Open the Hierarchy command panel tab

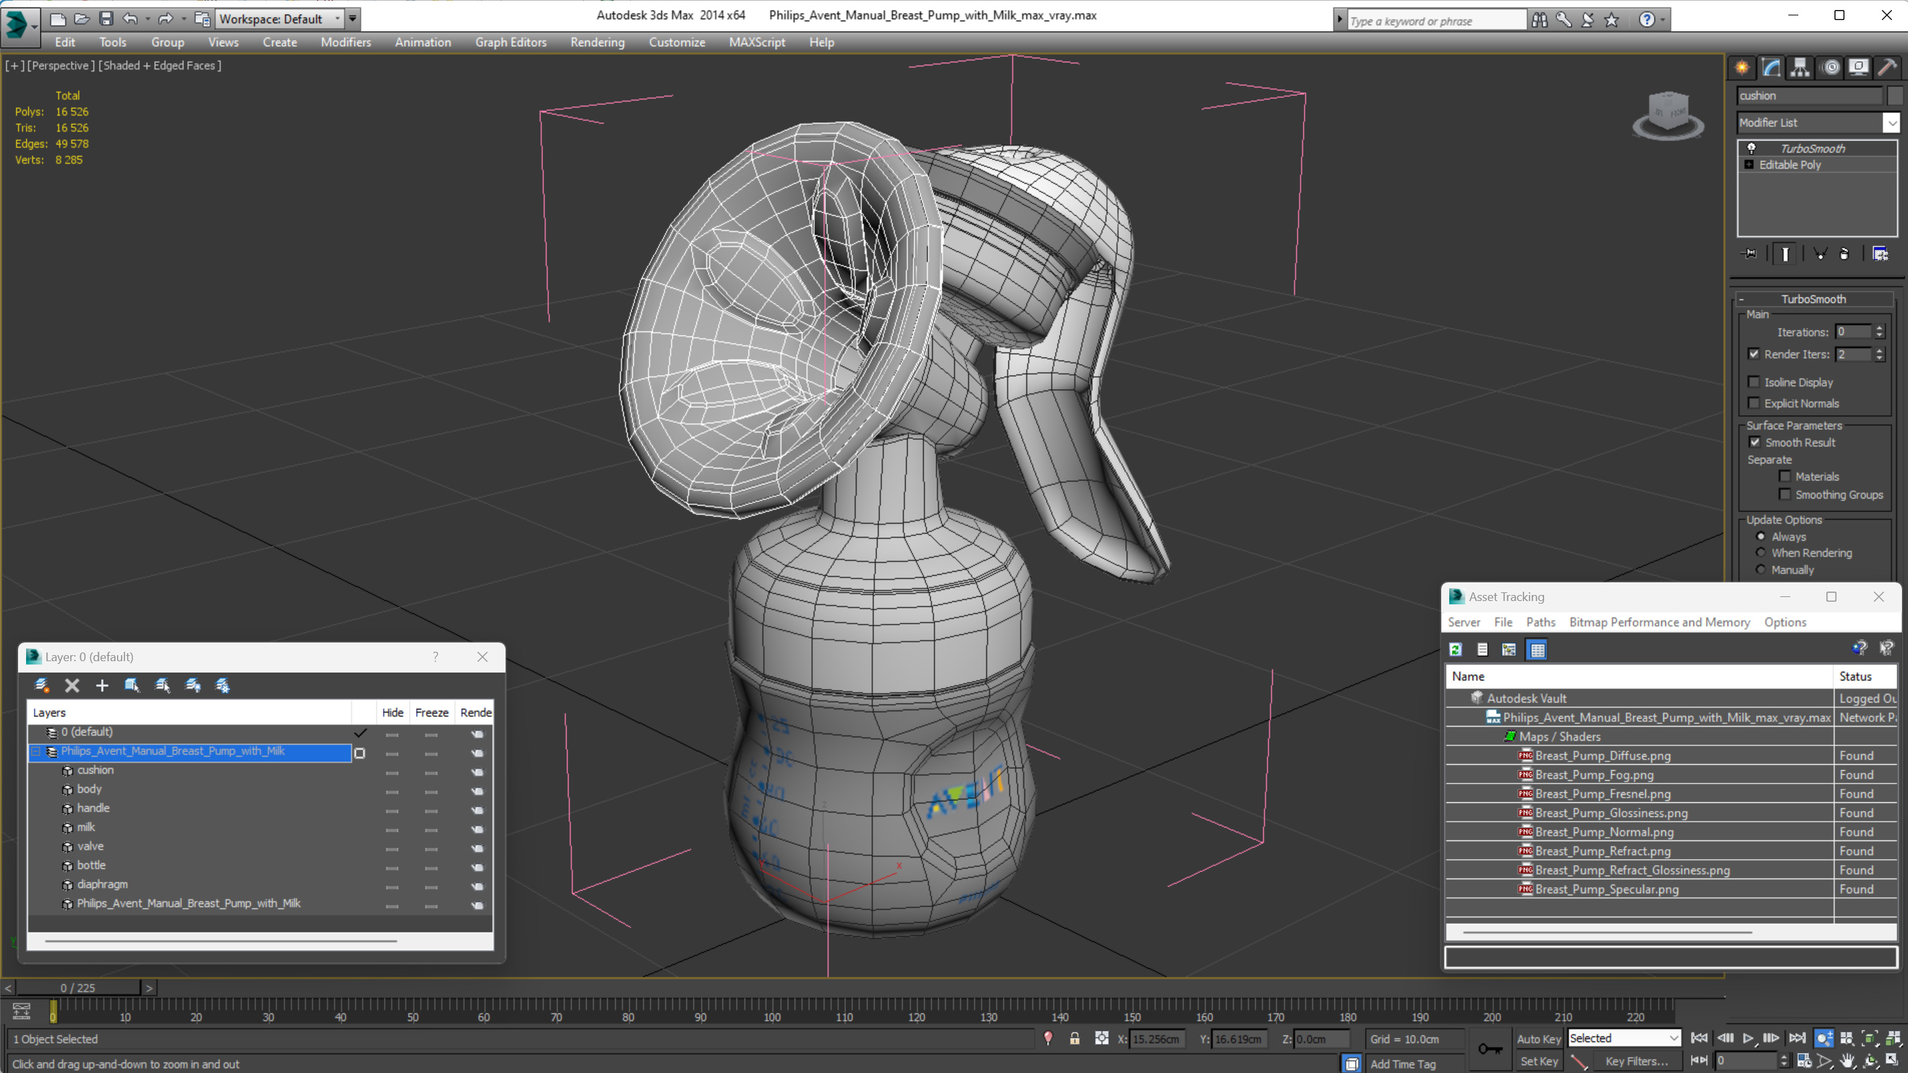1799,68
